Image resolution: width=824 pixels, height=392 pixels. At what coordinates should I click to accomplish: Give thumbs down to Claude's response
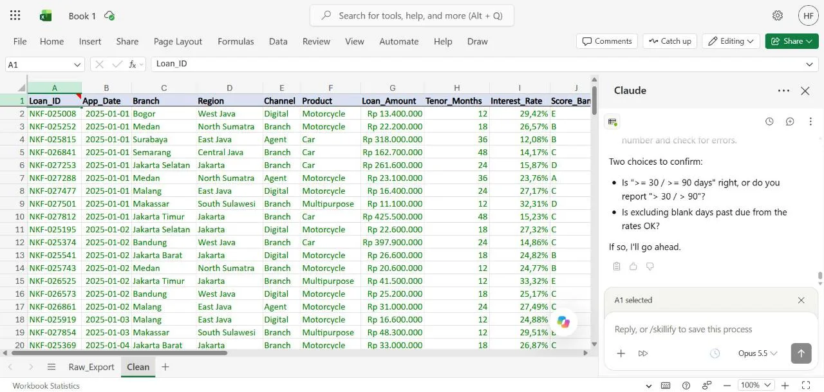coord(650,266)
